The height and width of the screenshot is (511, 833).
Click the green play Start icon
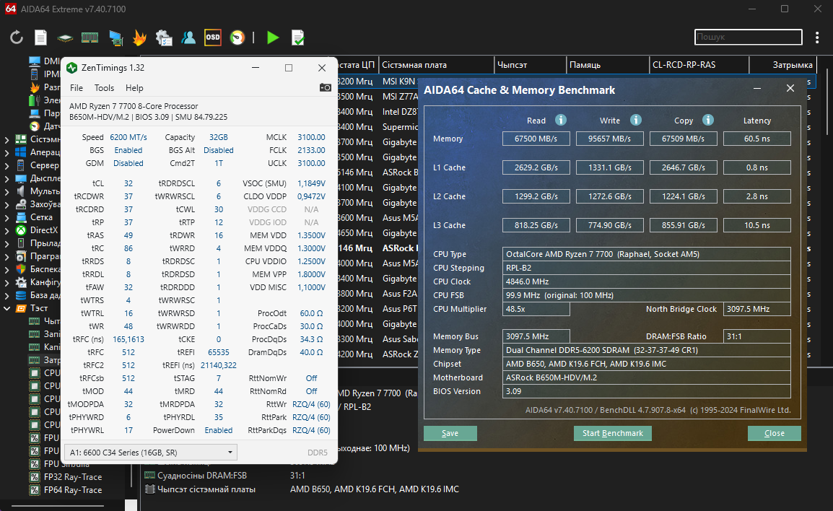coord(273,38)
